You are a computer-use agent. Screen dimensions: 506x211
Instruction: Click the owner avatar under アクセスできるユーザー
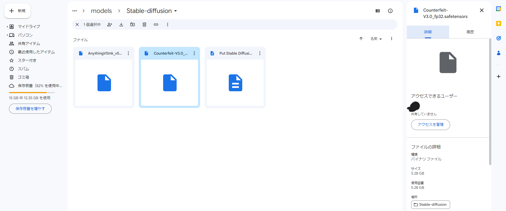[414, 107]
